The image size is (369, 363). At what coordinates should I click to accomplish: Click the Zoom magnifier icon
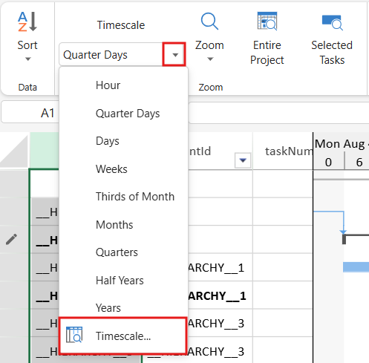click(x=209, y=22)
